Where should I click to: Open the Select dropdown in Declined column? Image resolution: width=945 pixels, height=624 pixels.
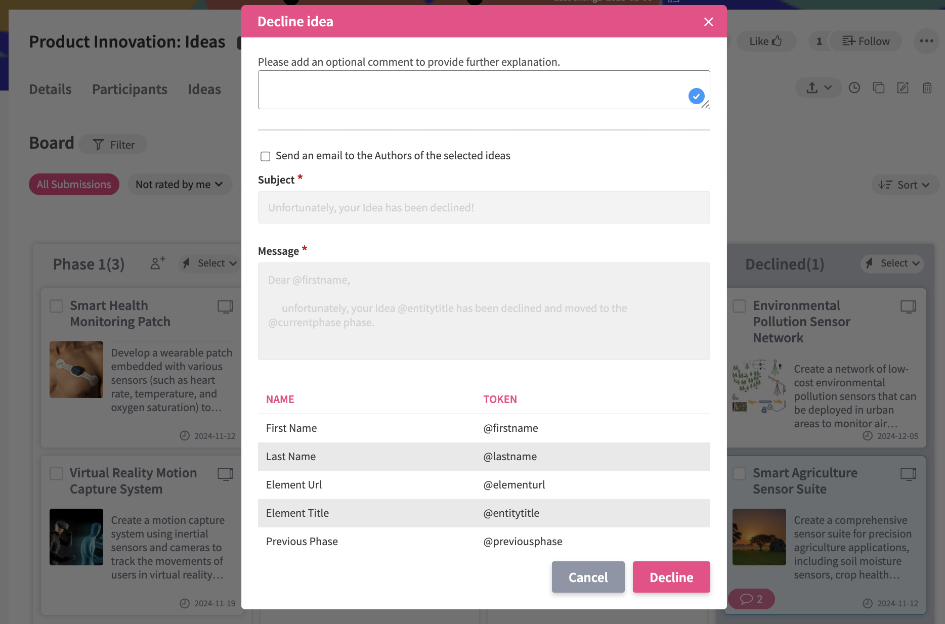pos(893,263)
